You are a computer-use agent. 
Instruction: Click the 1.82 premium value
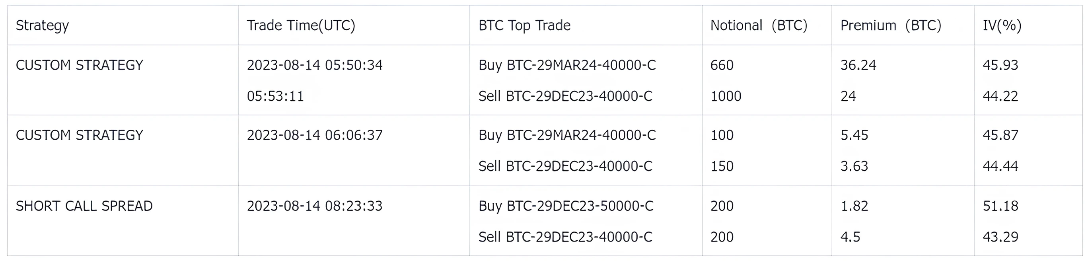(x=854, y=206)
